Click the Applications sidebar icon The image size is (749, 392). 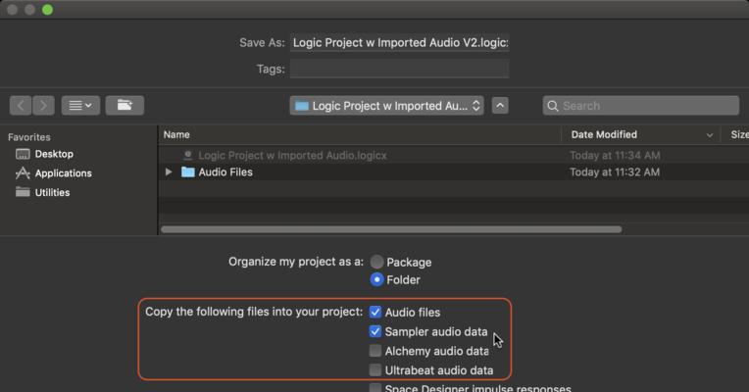click(23, 172)
